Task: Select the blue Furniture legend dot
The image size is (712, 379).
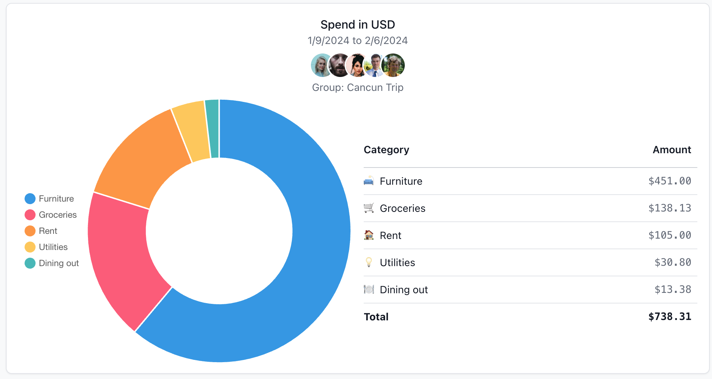Action: click(x=30, y=198)
